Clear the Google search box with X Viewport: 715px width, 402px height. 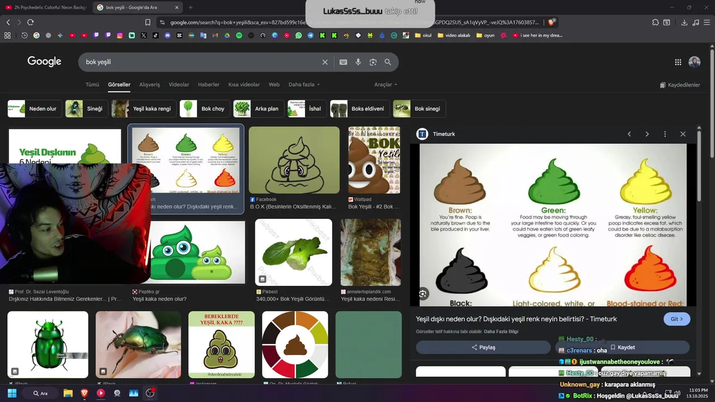point(325,62)
